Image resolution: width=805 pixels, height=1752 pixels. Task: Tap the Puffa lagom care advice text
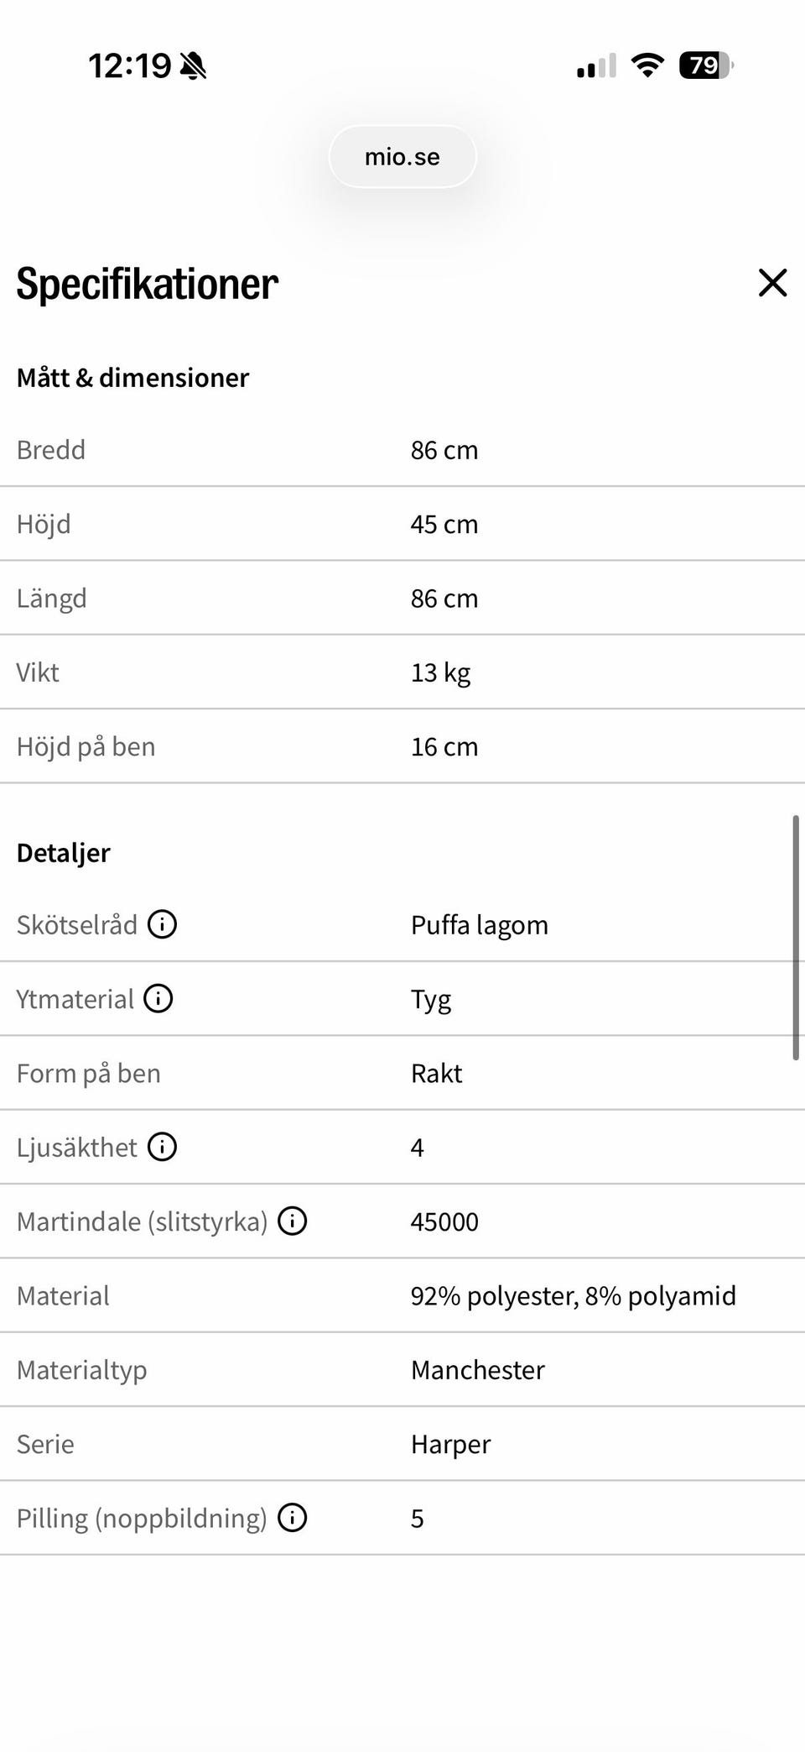pyautogui.click(x=479, y=925)
